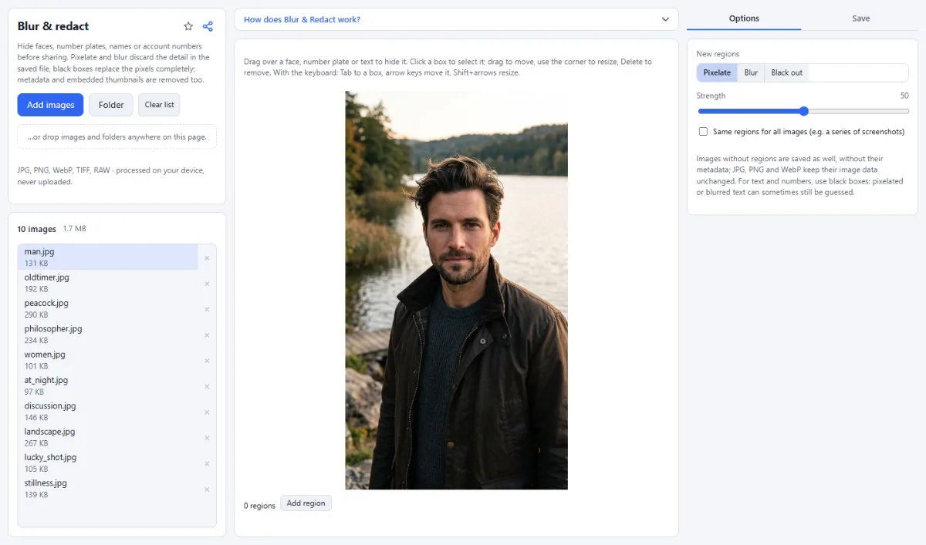This screenshot has width=926, height=545.
Task: Enable 'Same regions for all images' checkbox
Action: pos(703,132)
